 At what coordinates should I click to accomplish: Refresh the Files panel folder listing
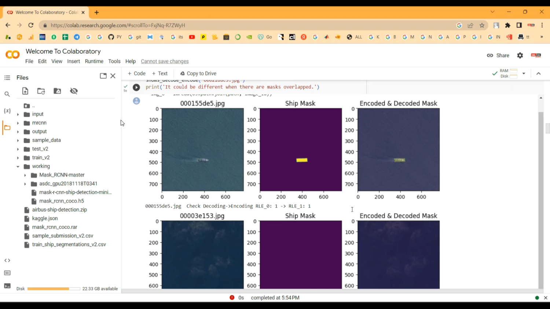(x=41, y=91)
